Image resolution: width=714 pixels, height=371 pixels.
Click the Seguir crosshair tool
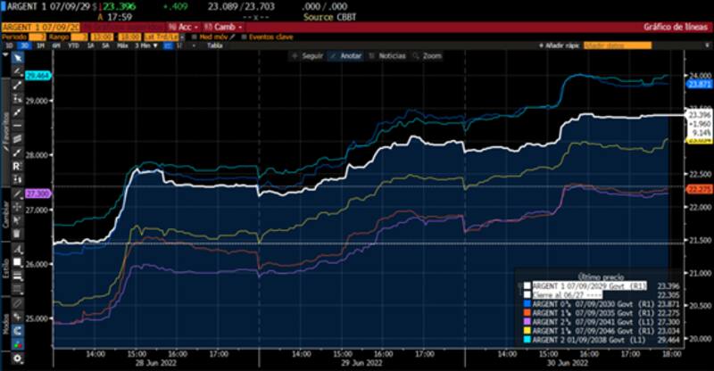[x=308, y=55]
